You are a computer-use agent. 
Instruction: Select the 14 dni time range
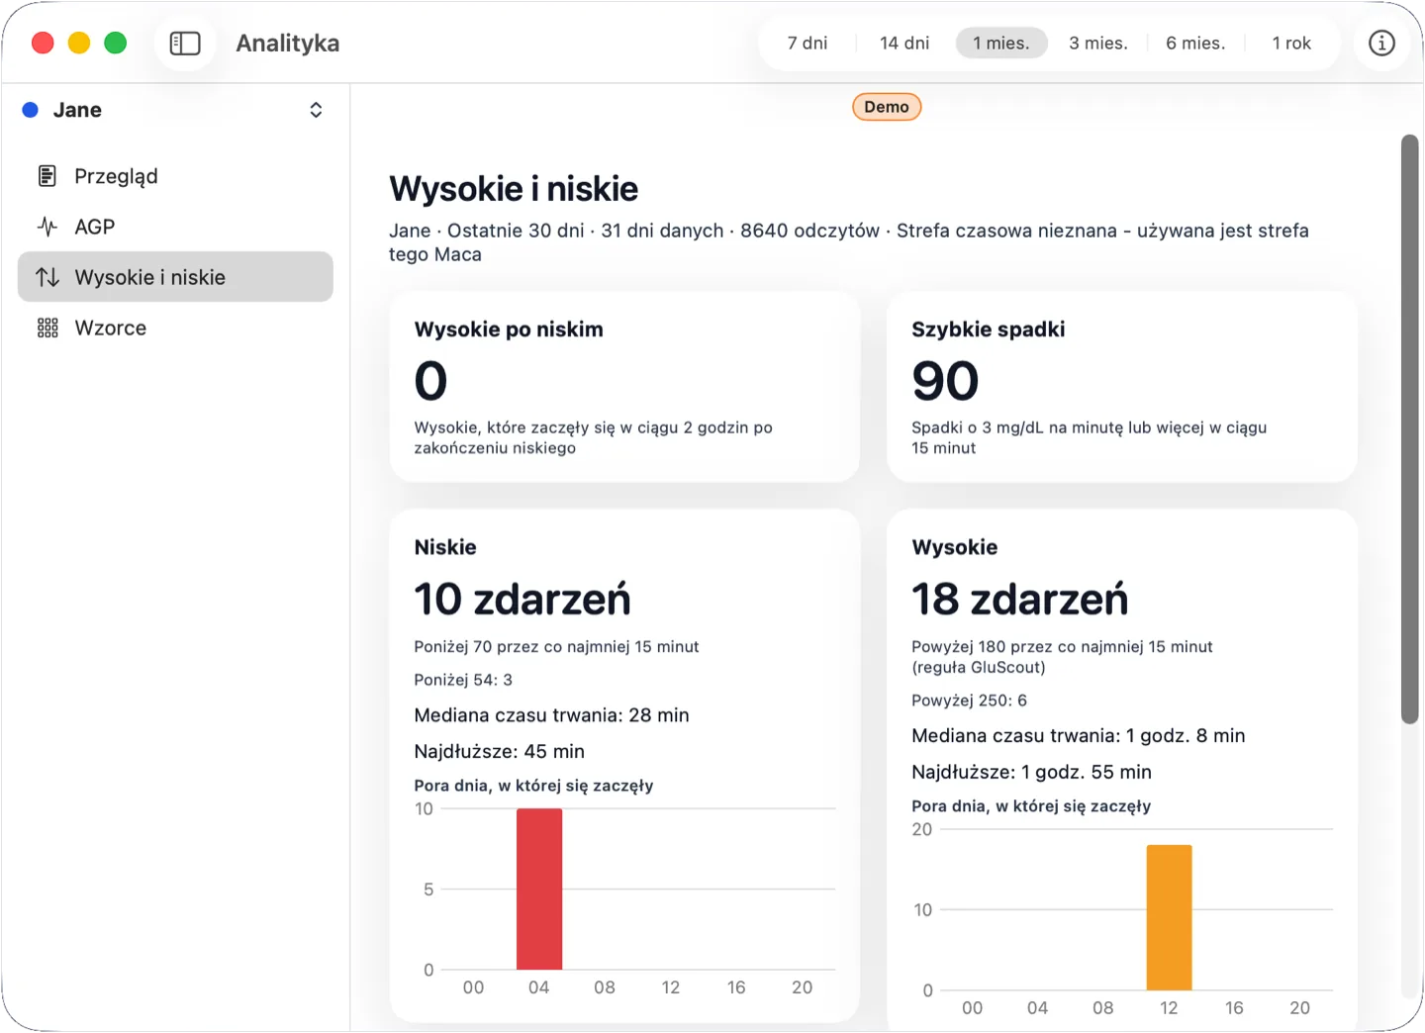pyautogui.click(x=904, y=44)
